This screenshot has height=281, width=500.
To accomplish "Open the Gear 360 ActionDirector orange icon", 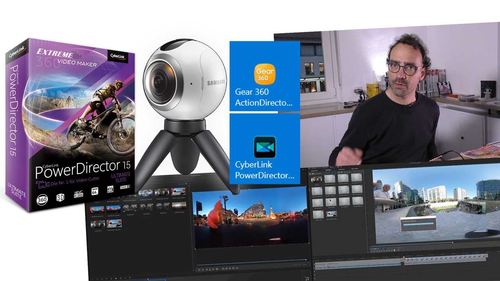I will point(264,75).
